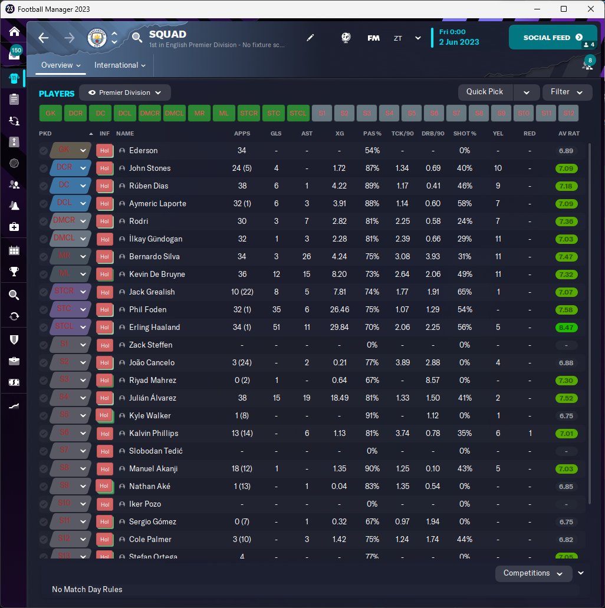Click the Quick Pick button
Screen dimensions: 605x608
click(485, 92)
